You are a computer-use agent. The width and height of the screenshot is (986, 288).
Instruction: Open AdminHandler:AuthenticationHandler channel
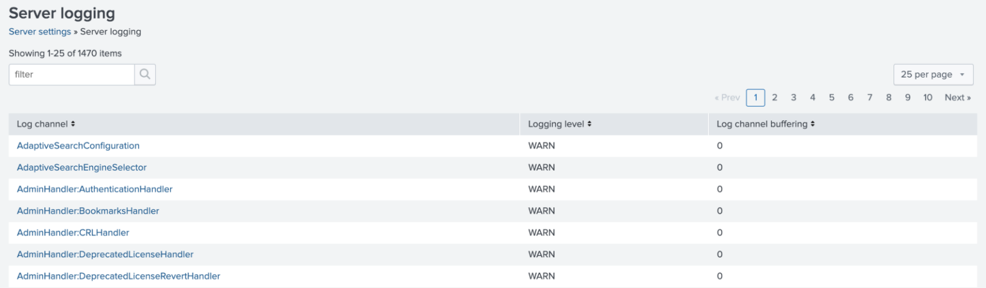point(94,189)
